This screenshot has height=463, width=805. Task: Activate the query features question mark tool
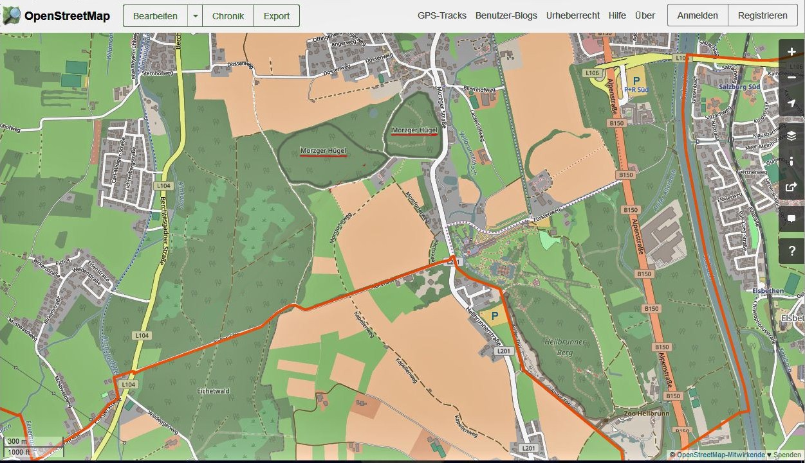coord(791,251)
